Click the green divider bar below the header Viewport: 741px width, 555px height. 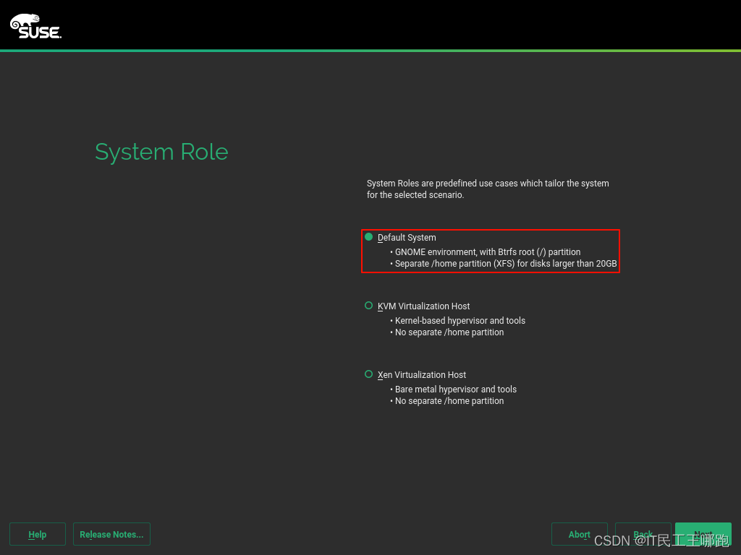pos(370,51)
